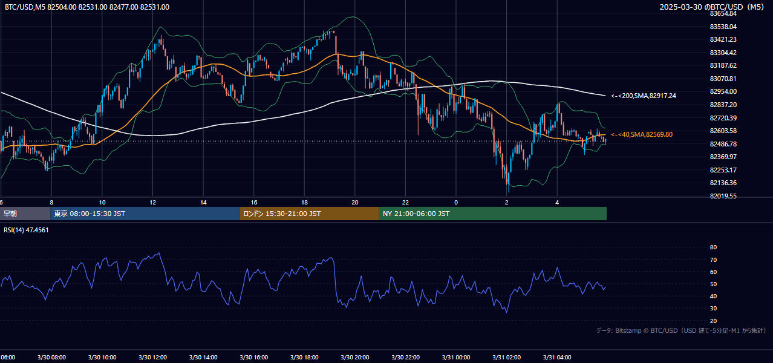Click price axis value 82253.17
The width and height of the screenshot is (773, 363).
coord(723,170)
